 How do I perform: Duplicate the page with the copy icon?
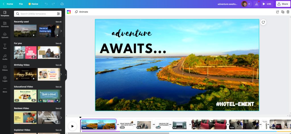283,12
